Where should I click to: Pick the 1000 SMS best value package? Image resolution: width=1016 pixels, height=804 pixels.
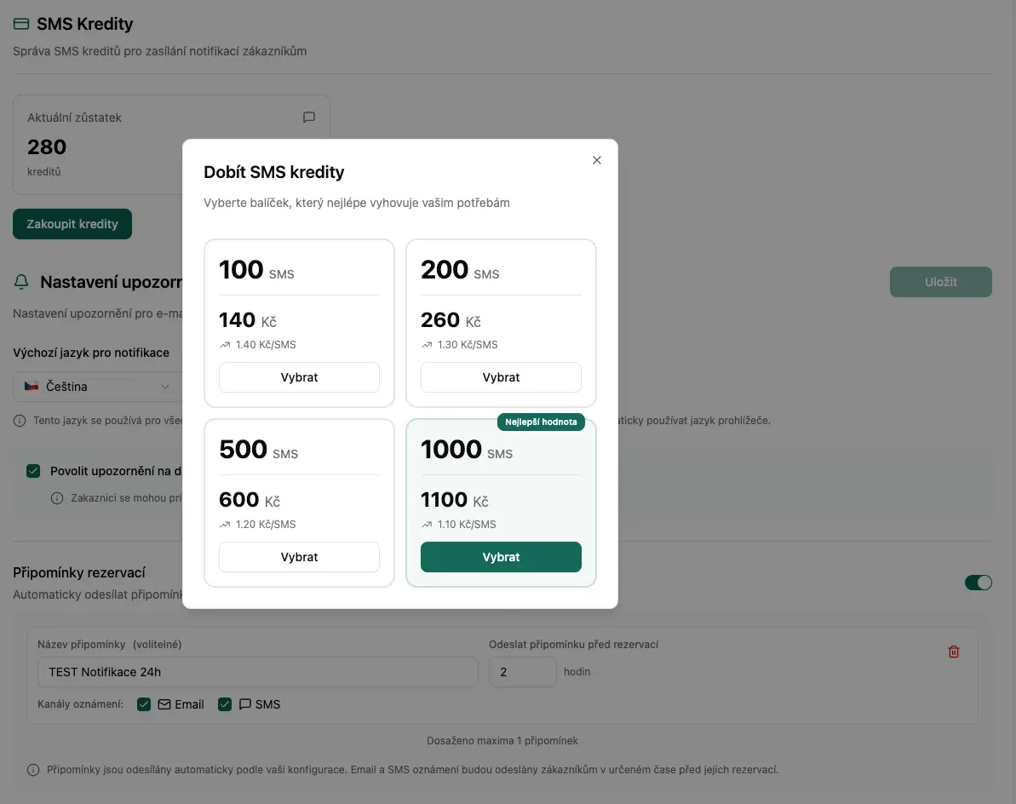pos(501,557)
